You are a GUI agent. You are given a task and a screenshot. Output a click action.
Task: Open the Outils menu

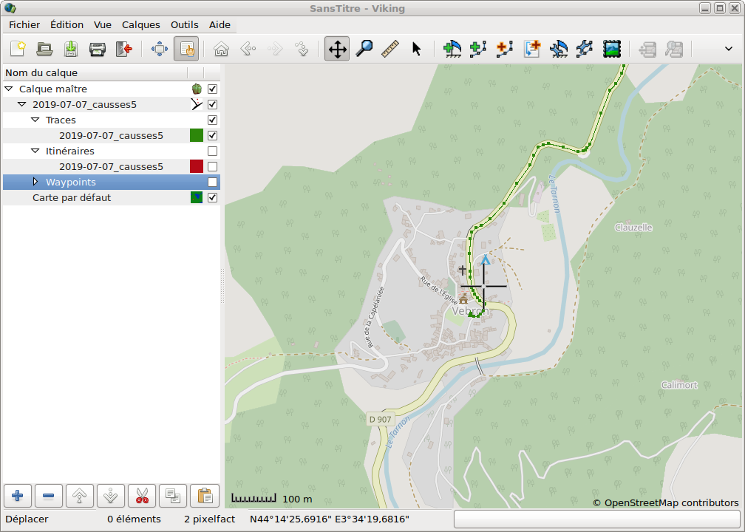pos(184,24)
